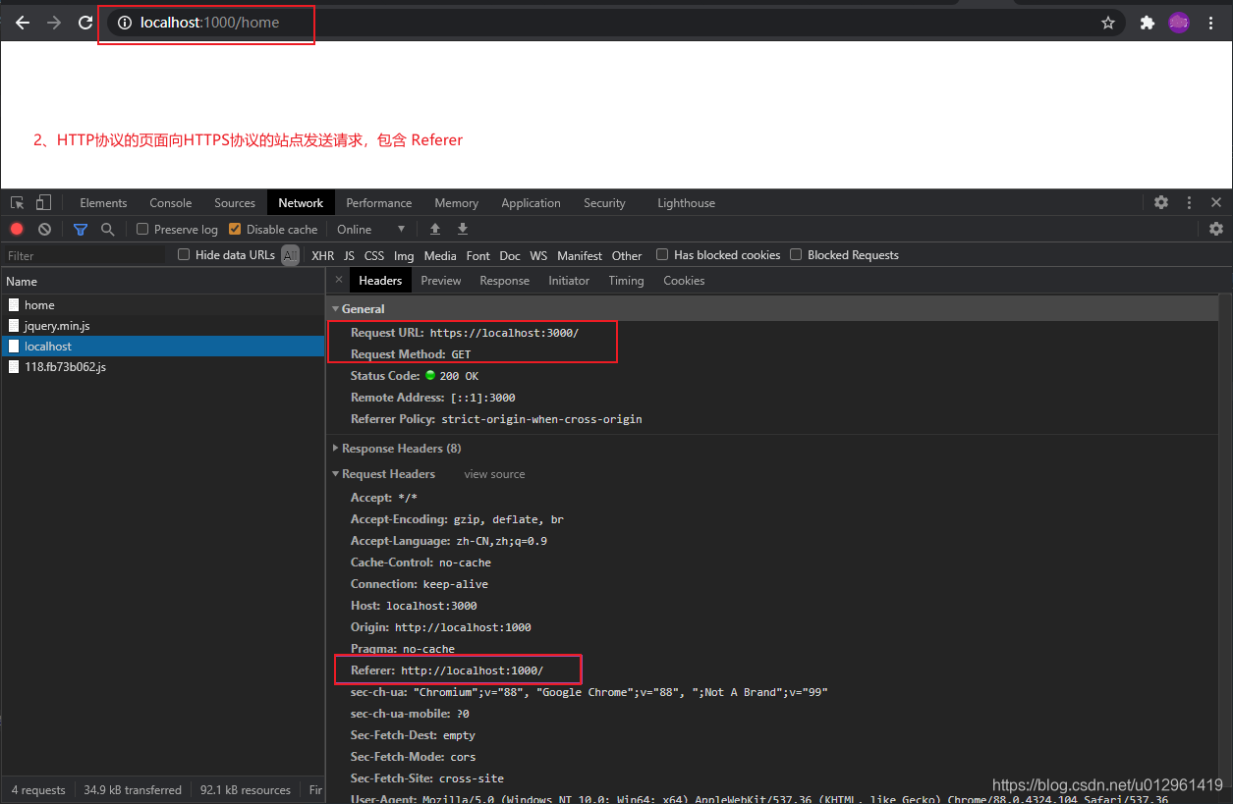Stop recording network log
The height and width of the screenshot is (804, 1233).
tap(17, 229)
